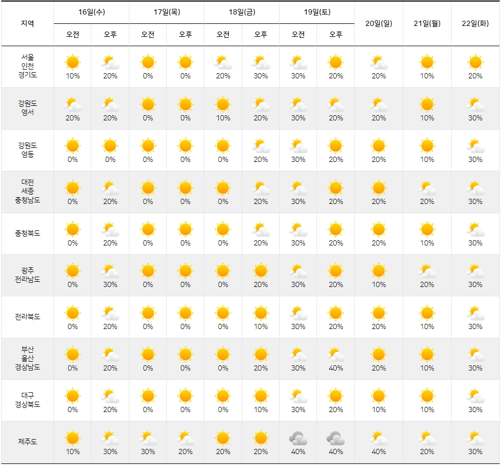This screenshot has width=501, height=465.
Task: Click the sunny icon for 충청북도 17일 오전
Action: 148,229
